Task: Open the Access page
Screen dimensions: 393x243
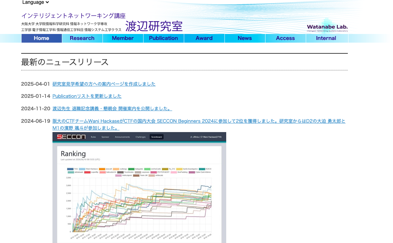Action: pyautogui.click(x=285, y=38)
